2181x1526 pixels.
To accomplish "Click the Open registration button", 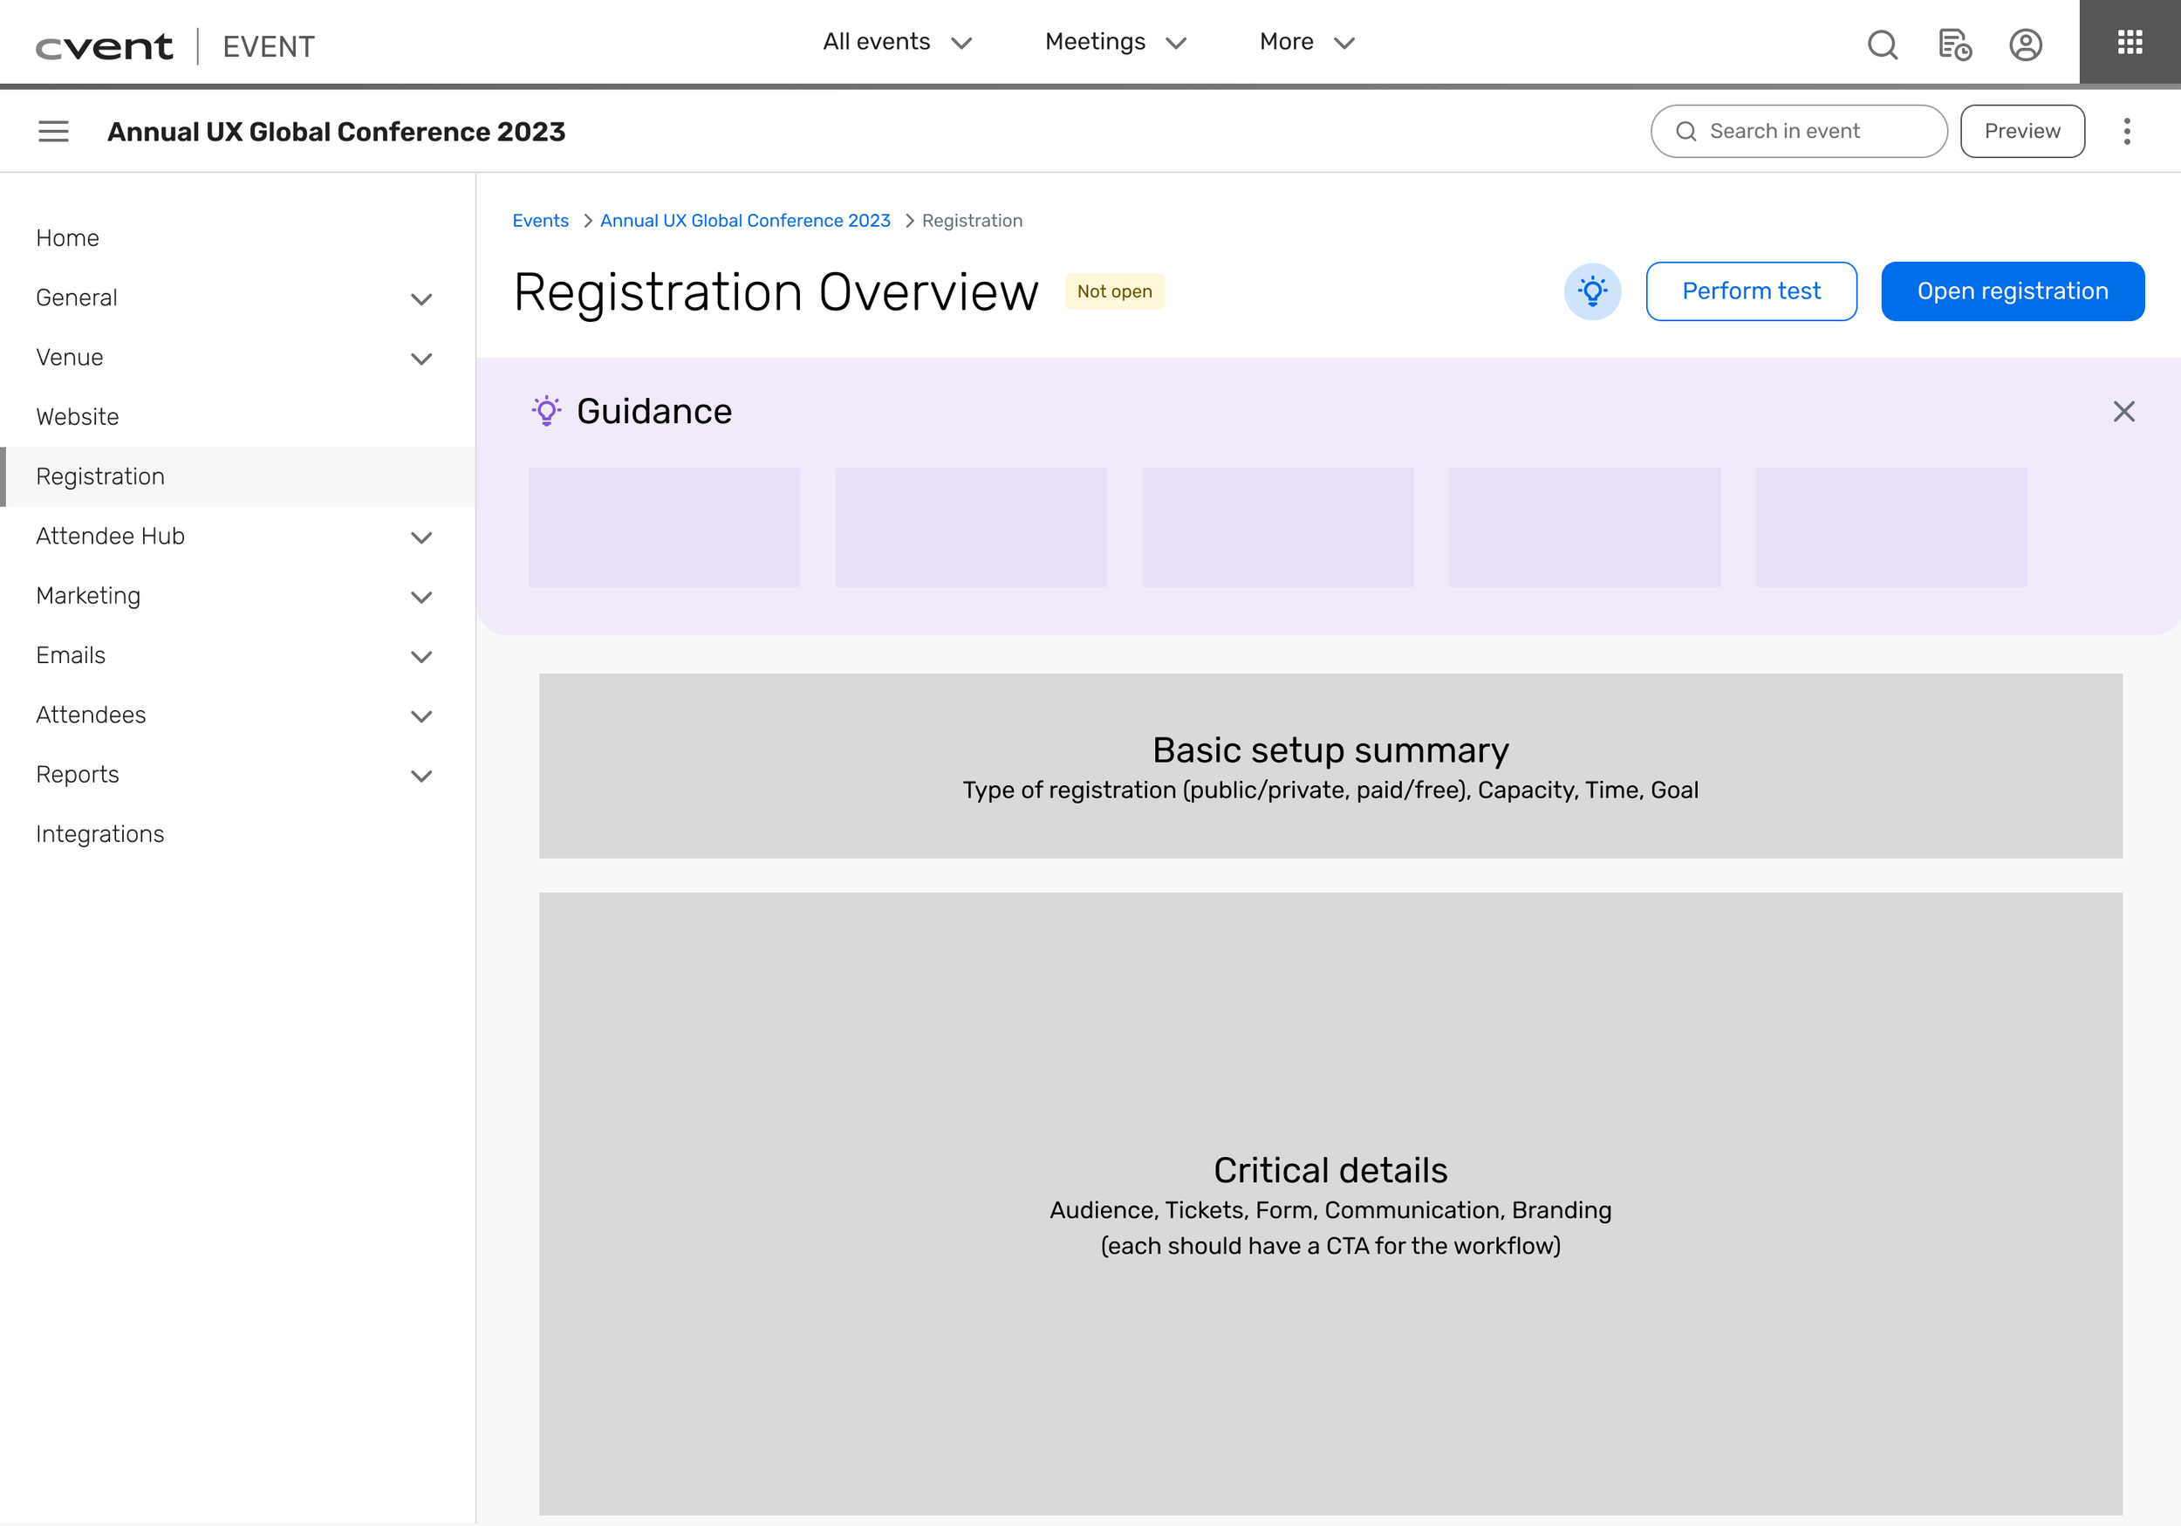I will click(x=2012, y=291).
